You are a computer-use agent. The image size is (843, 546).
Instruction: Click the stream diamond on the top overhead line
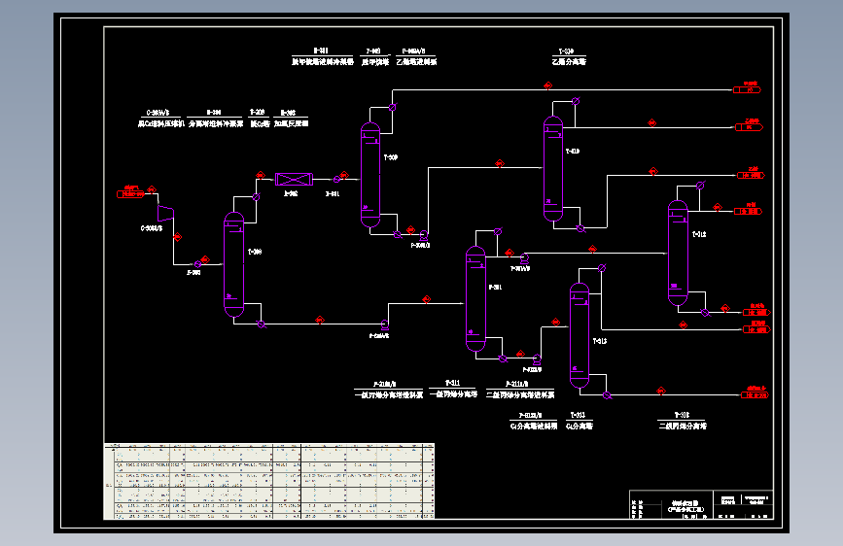pos(547,86)
